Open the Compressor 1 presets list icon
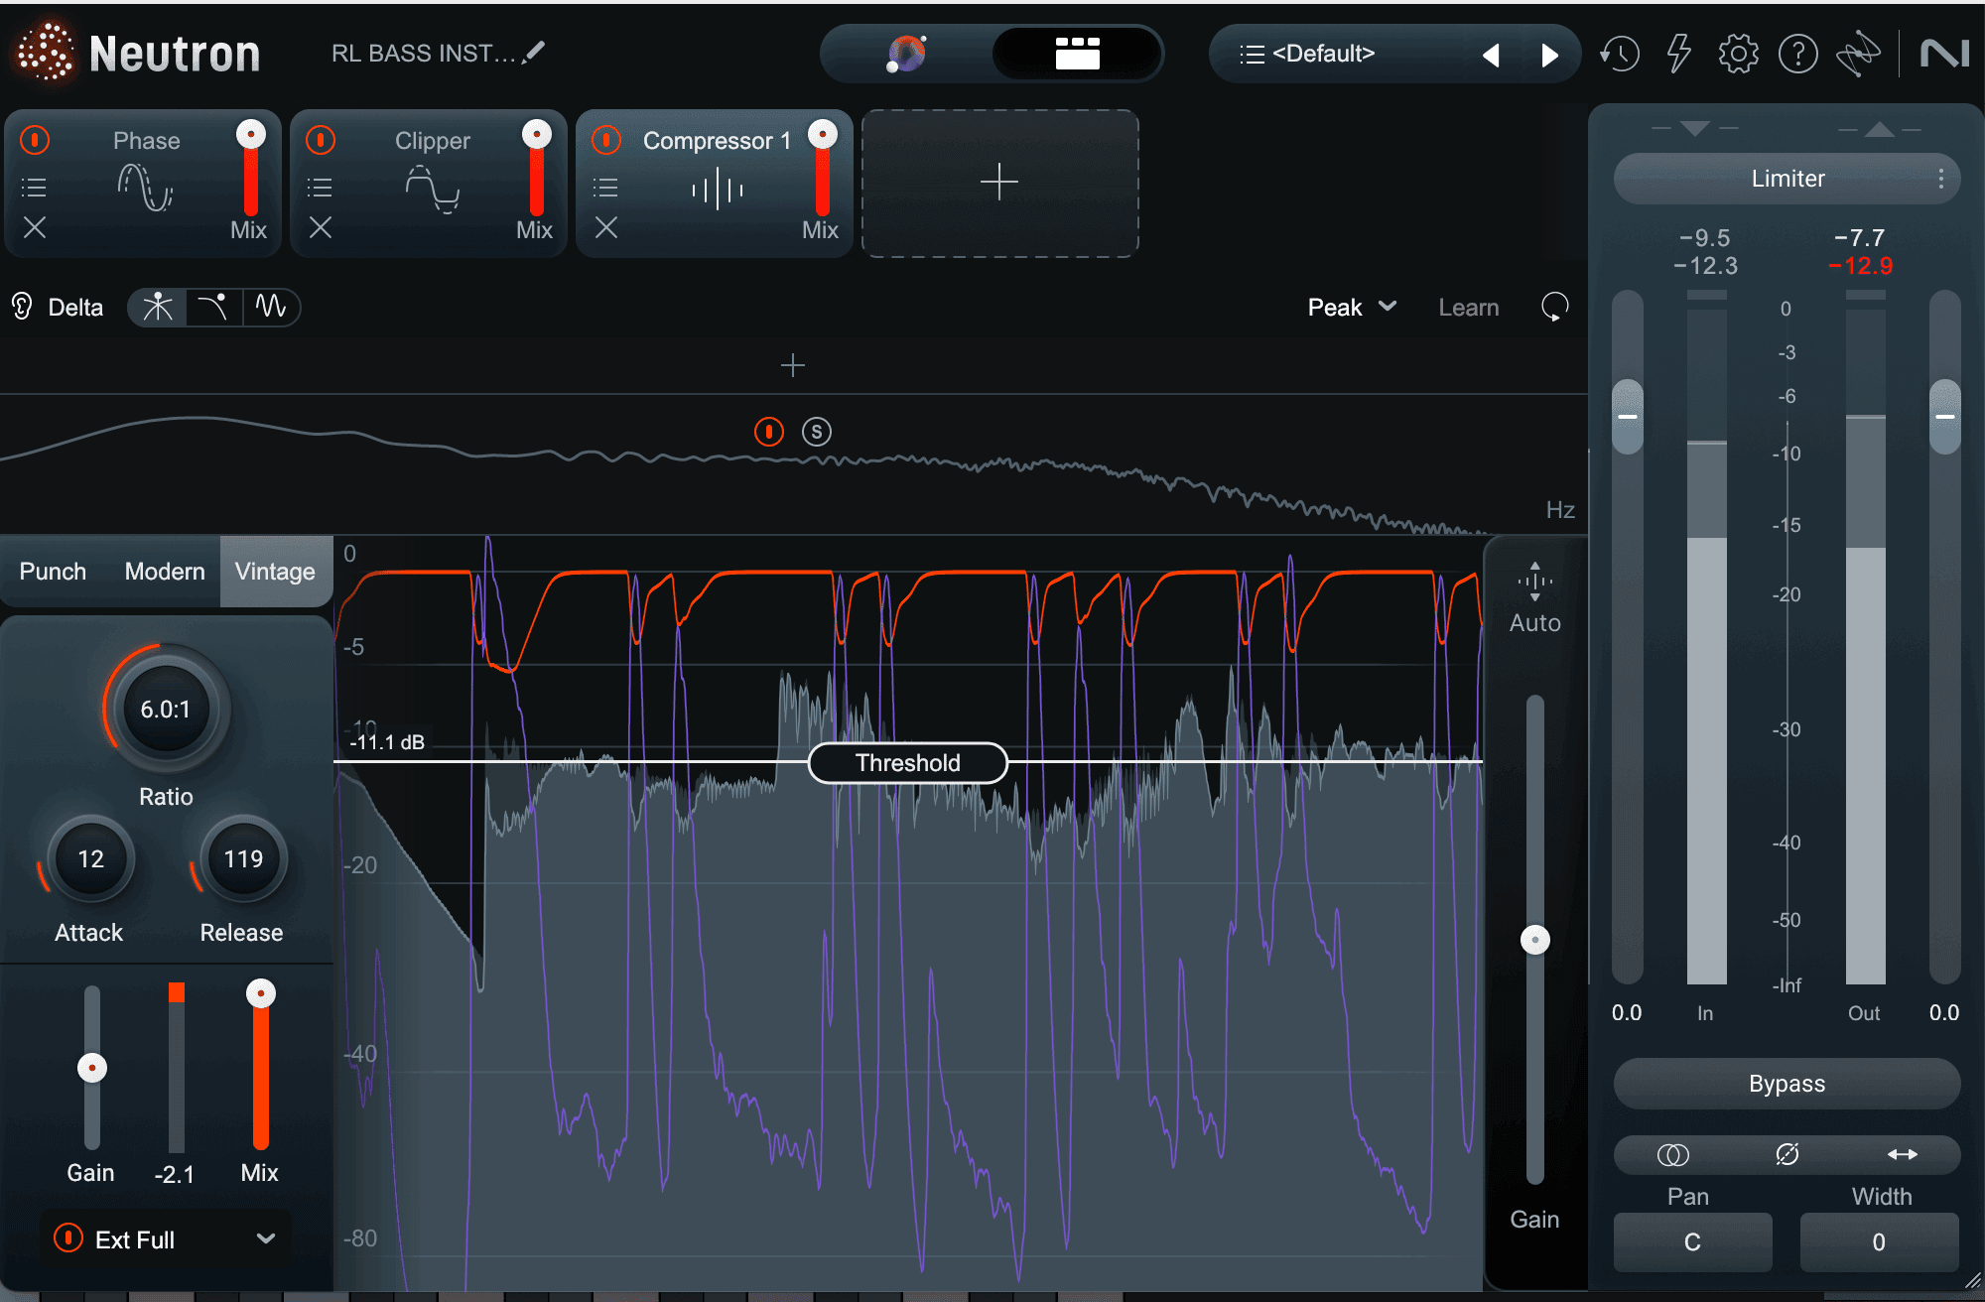Image resolution: width=1985 pixels, height=1302 pixels. tap(605, 187)
